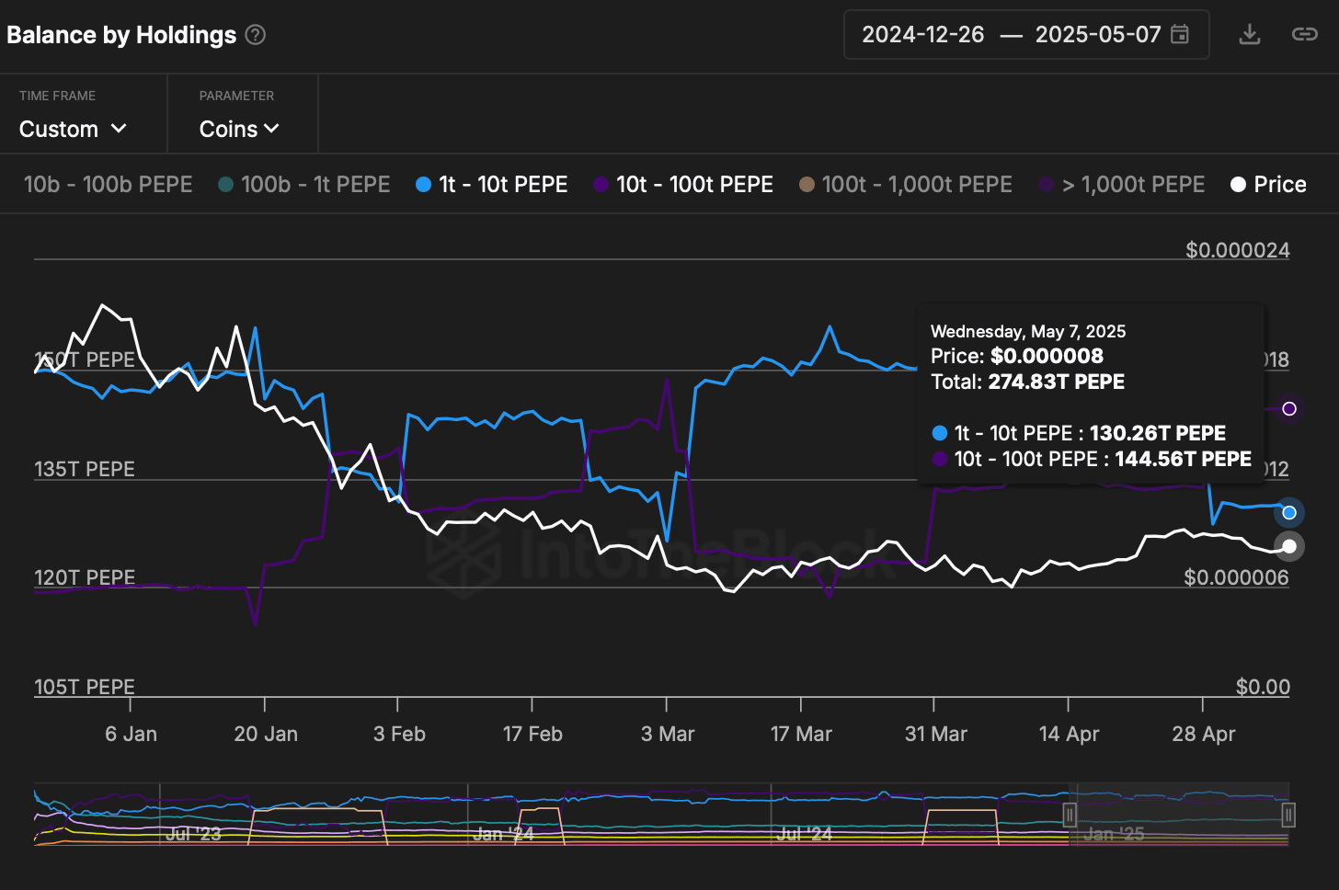This screenshot has height=890, width=1339.
Task: Toggle the 10b - 100b PEPE series
Action: (108, 185)
